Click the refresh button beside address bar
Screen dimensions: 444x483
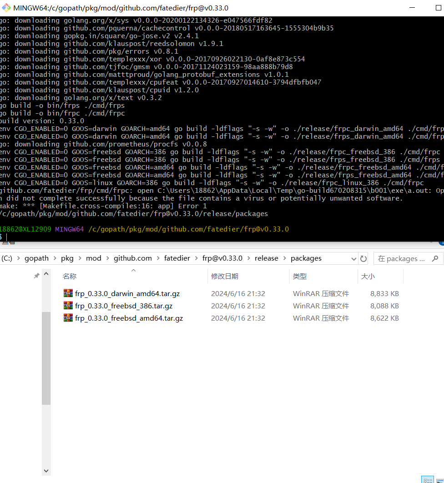click(x=363, y=258)
